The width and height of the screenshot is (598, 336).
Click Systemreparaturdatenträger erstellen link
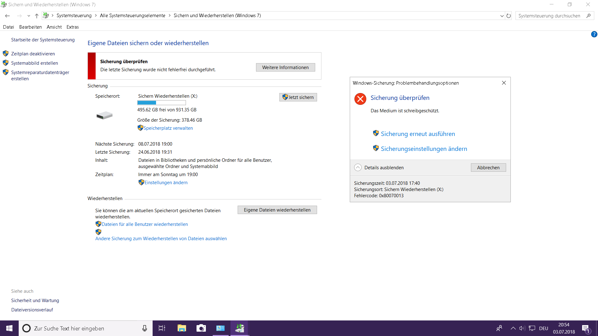[40, 76]
